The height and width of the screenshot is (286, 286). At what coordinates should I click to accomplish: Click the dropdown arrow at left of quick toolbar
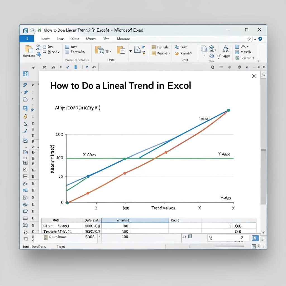point(34,68)
